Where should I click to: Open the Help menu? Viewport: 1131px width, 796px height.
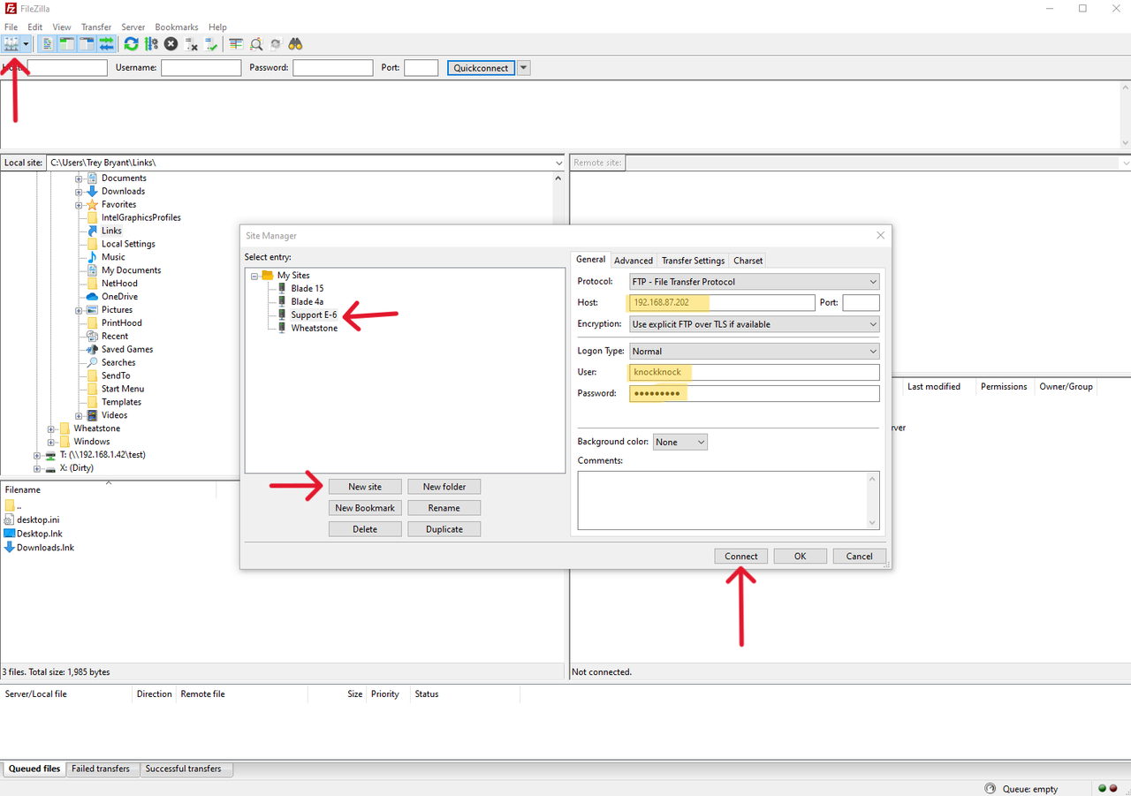(217, 27)
